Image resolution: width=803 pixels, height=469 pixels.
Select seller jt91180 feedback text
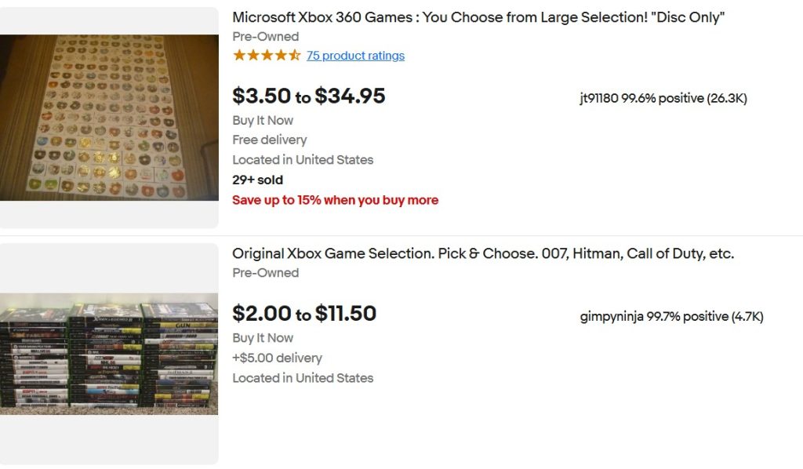pyautogui.click(x=663, y=99)
